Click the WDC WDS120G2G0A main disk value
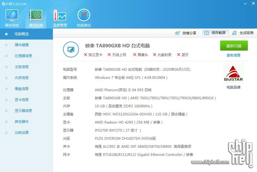The image size is (257, 172). coord(141,114)
